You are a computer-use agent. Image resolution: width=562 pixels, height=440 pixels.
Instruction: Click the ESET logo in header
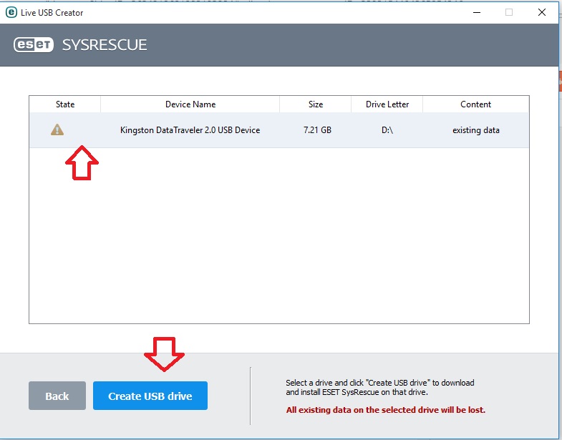click(34, 45)
